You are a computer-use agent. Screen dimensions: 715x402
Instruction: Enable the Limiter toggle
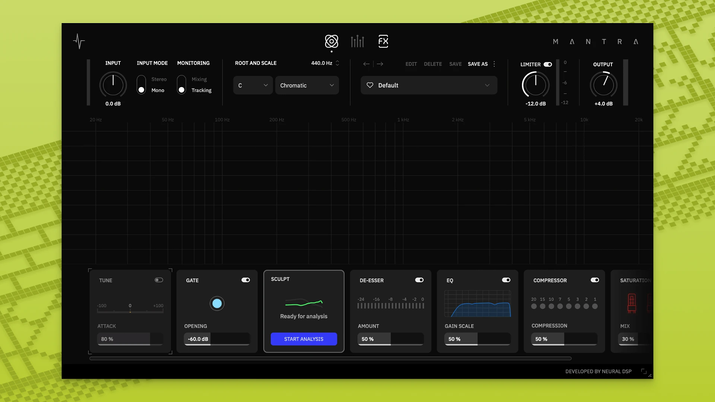point(548,64)
